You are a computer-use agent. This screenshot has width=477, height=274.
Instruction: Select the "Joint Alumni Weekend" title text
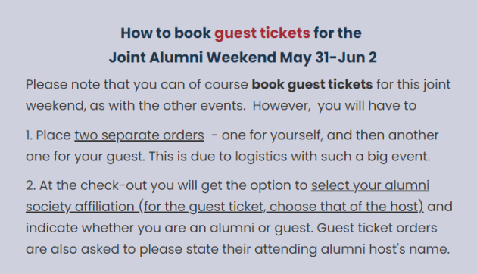tap(192, 58)
